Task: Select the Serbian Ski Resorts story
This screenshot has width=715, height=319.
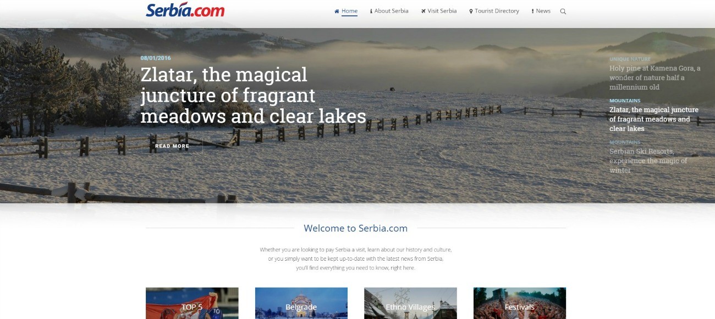Action: click(x=648, y=161)
